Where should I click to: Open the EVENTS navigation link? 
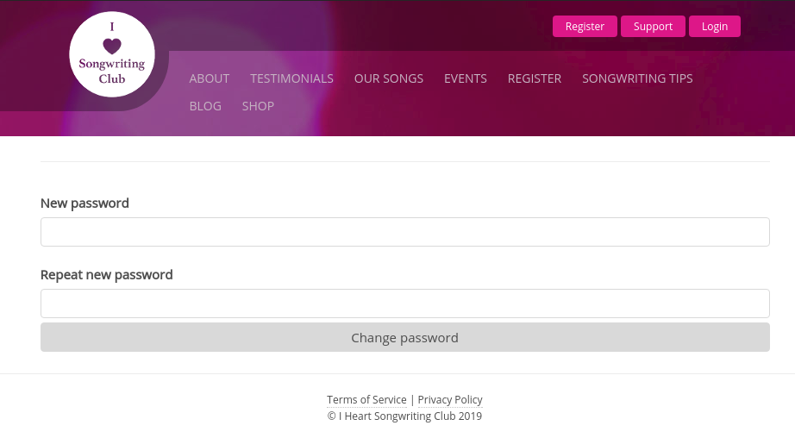click(465, 78)
